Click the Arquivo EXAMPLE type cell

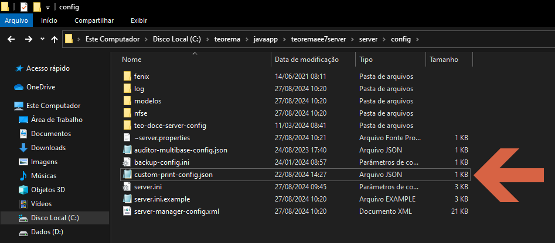coord(387,199)
